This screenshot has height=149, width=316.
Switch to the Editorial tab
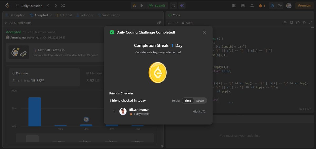point(64,15)
